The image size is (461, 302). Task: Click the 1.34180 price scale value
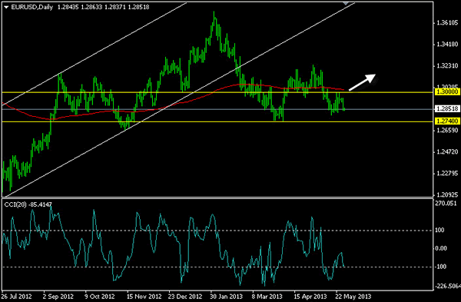tap(447, 45)
